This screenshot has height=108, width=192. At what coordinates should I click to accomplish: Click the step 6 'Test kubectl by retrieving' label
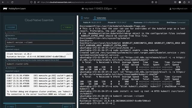tap(32, 60)
